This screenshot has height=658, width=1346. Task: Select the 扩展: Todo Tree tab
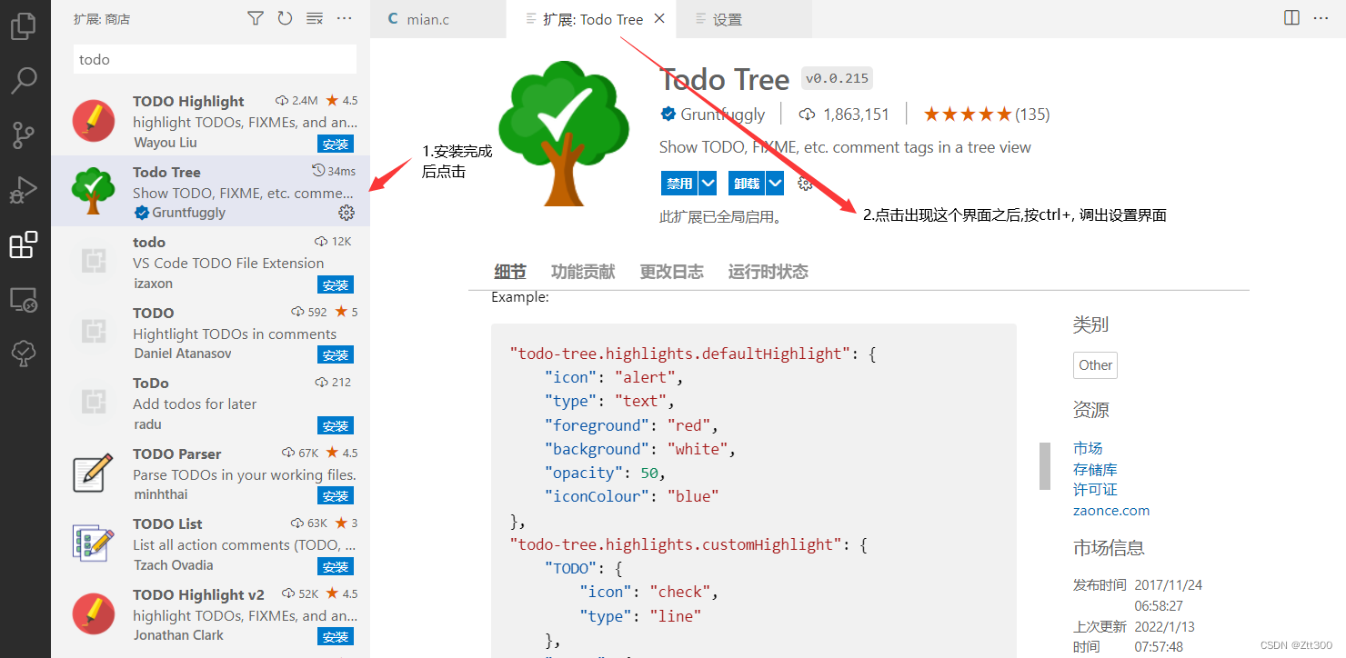point(593,19)
